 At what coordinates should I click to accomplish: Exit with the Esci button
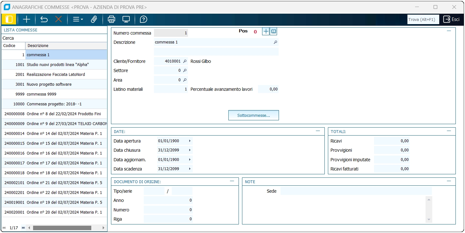coord(451,19)
